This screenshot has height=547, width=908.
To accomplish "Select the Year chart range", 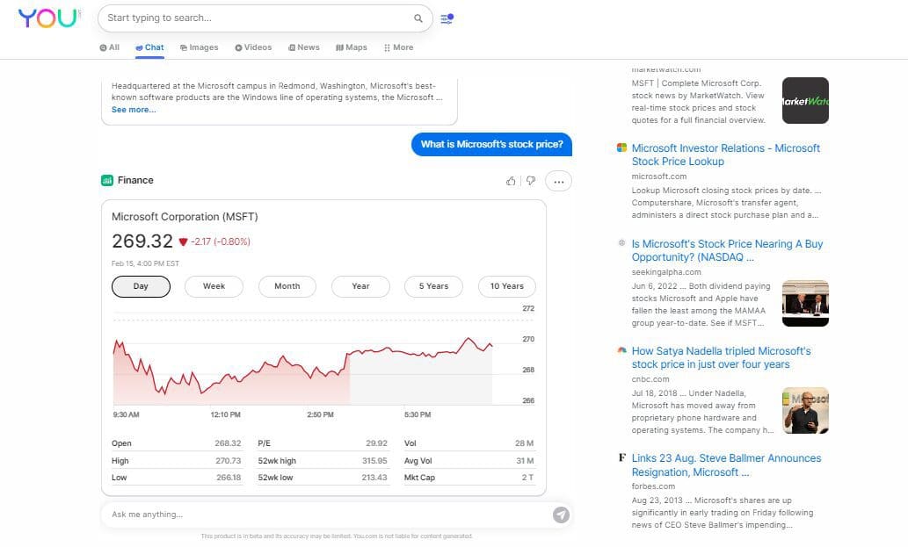I will coord(360,286).
